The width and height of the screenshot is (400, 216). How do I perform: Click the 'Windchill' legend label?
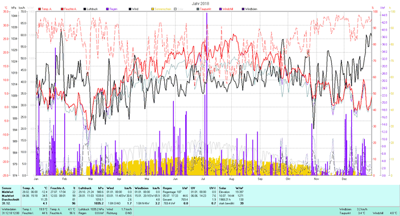coord(228,9)
